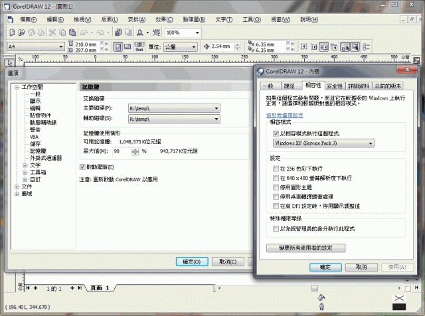425x316 pixels.
Task: Click the outline pen status icon
Action: 321,307
